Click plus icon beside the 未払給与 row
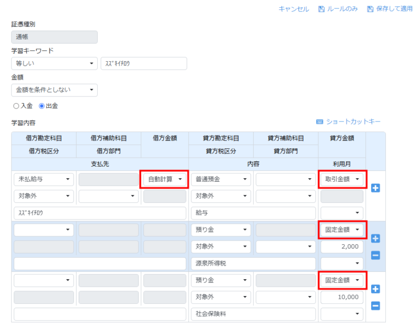 pos(375,188)
